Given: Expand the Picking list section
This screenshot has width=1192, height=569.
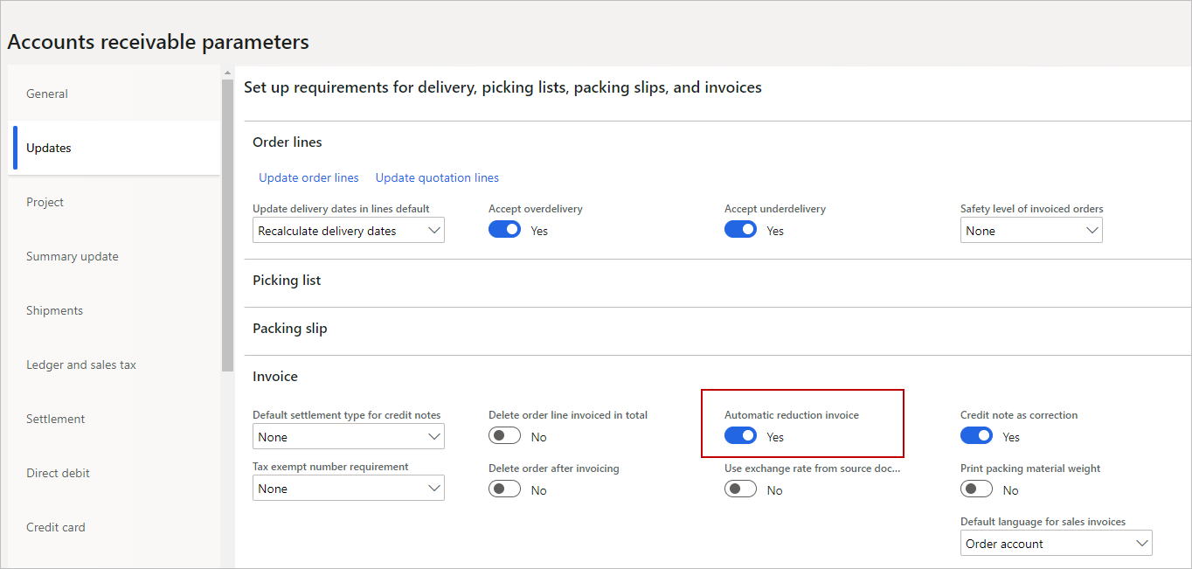Looking at the screenshot, I should coord(287,281).
